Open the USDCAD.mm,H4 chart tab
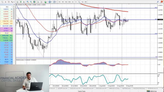 75,88
